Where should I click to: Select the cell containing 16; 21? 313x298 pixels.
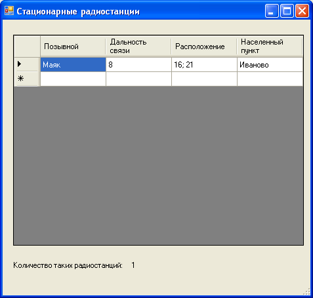(204, 65)
